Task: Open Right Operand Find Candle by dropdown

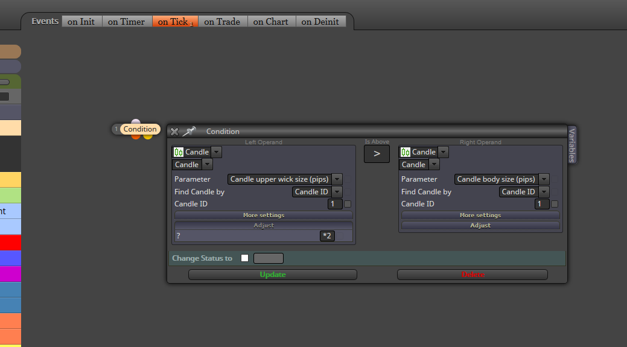Action: pos(524,192)
